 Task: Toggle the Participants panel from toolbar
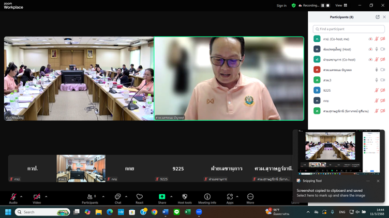coord(90,198)
